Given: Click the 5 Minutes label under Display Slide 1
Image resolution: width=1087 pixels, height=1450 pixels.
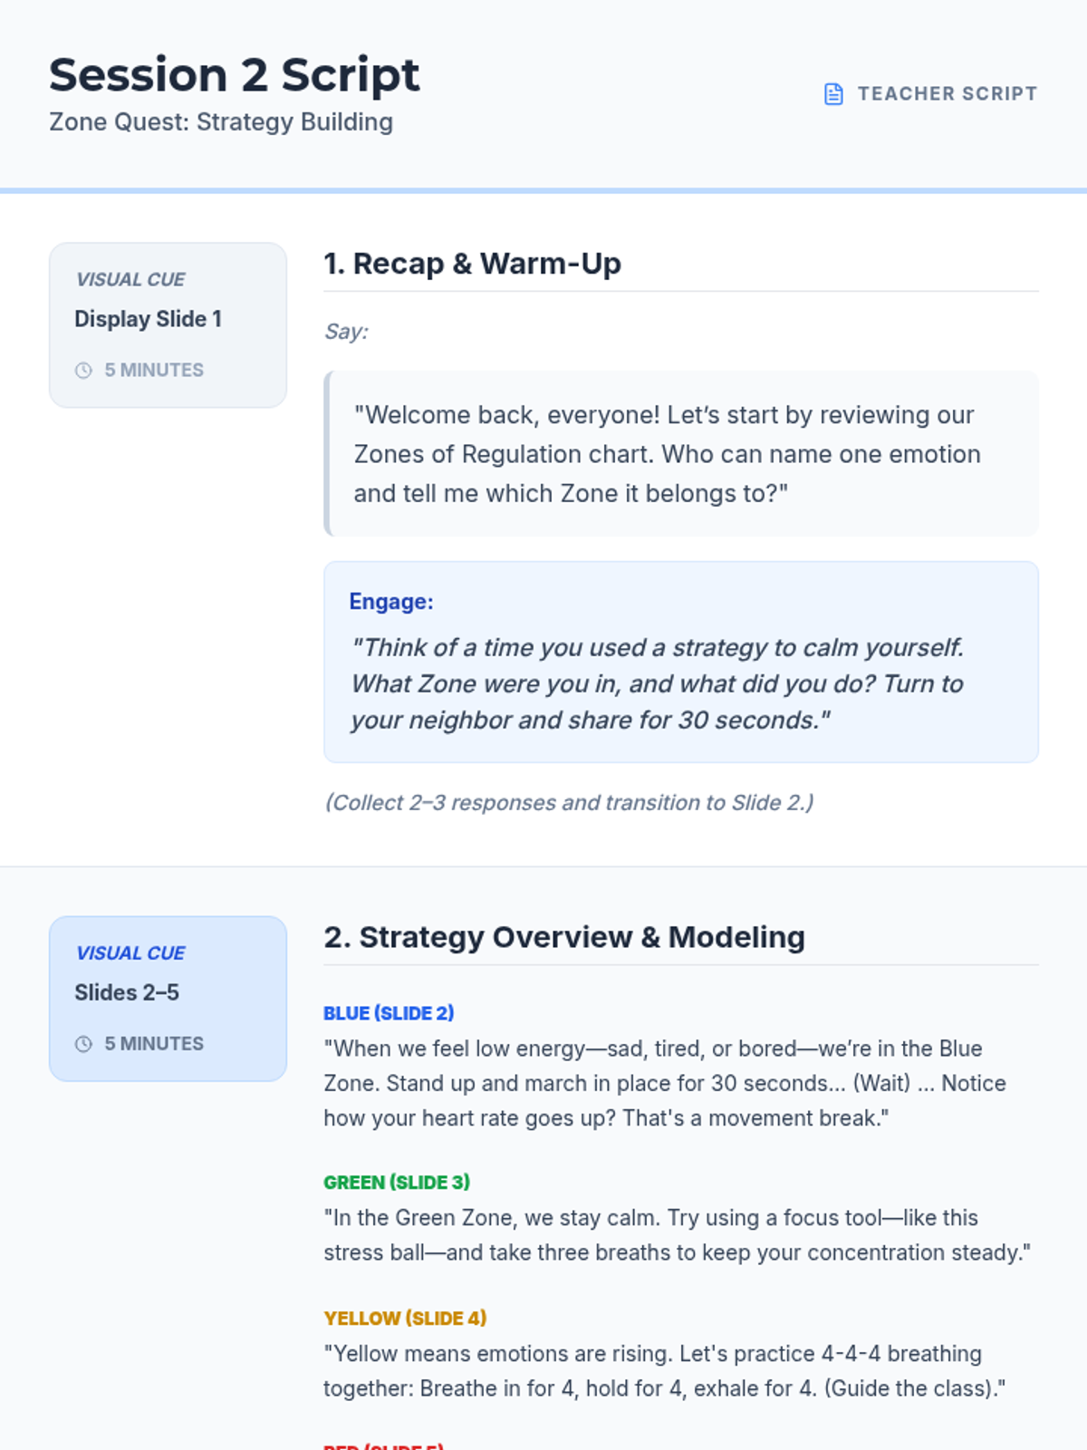Looking at the screenshot, I should click(x=154, y=371).
